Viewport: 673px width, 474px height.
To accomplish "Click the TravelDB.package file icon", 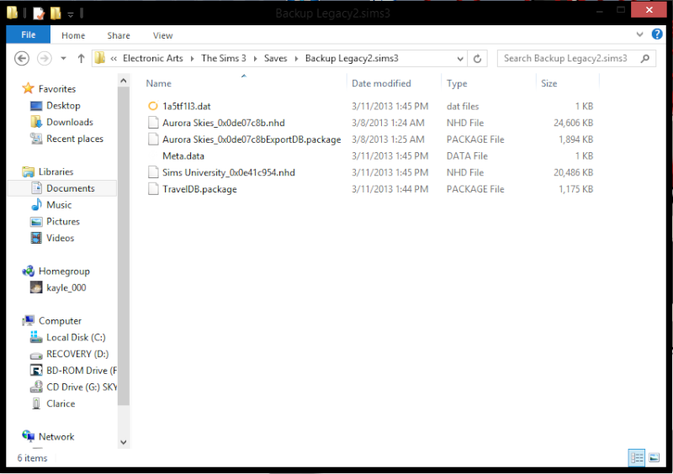I will click(x=153, y=189).
